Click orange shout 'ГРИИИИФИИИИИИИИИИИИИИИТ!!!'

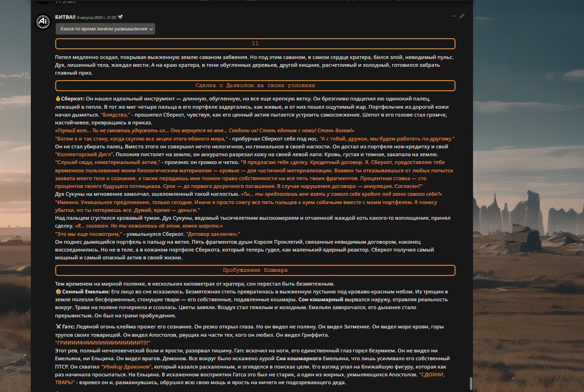(x=102, y=343)
